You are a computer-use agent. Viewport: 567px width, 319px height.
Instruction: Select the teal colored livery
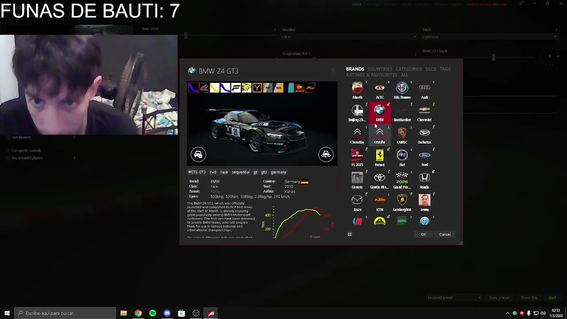point(291,88)
